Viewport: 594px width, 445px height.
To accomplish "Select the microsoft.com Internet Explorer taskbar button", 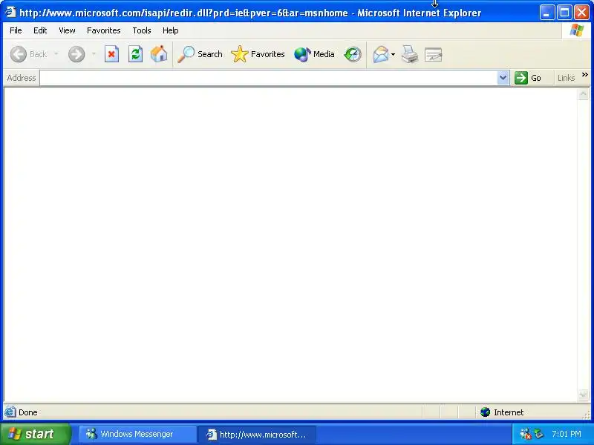I will (257, 434).
